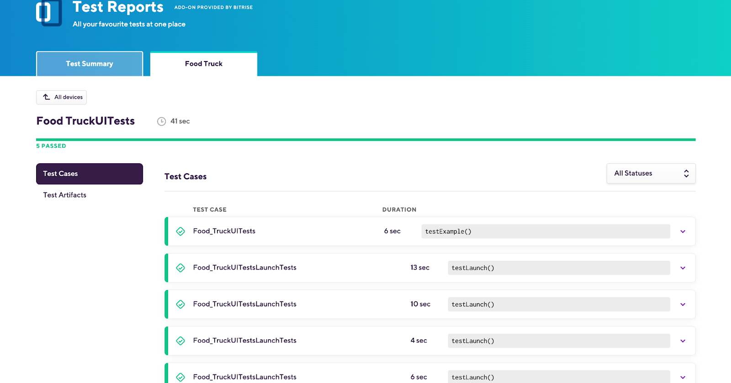Click the clock icon beside 41 sec

[161, 121]
